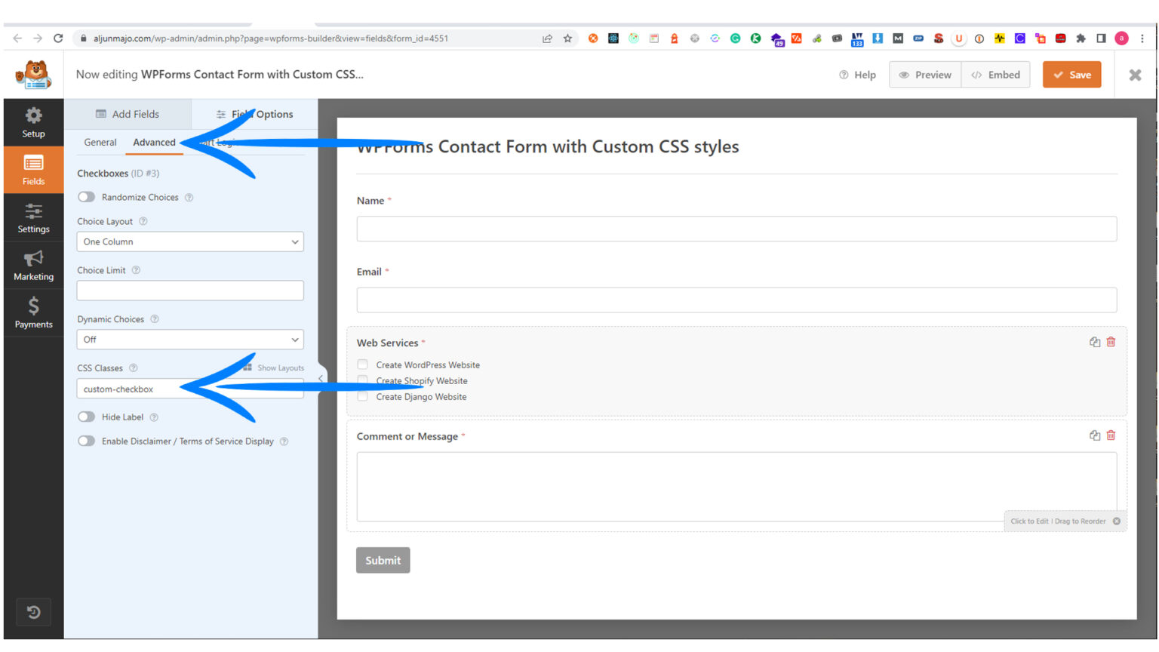Save the form with Save button
The width and height of the screenshot is (1159, 652).
click(1071, 75)
